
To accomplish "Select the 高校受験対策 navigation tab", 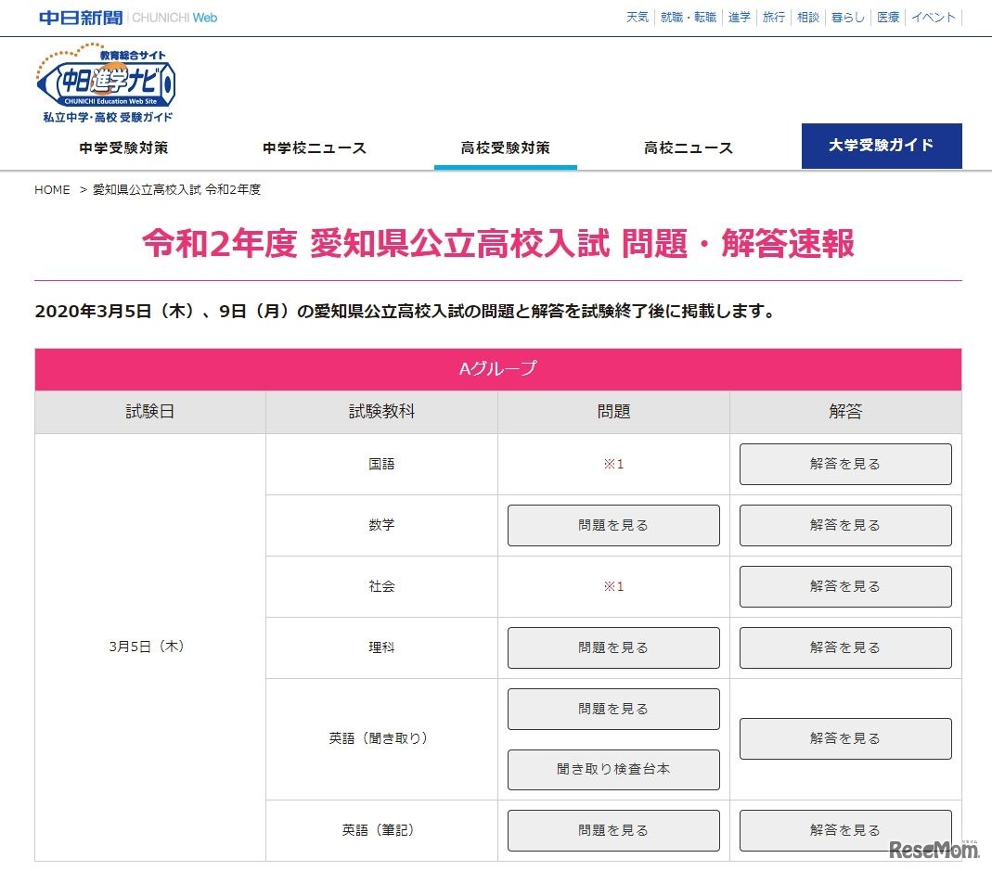I will [x=506, y=148].
